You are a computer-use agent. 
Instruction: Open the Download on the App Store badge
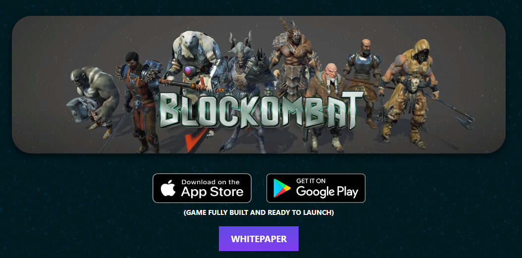(202, 188)
